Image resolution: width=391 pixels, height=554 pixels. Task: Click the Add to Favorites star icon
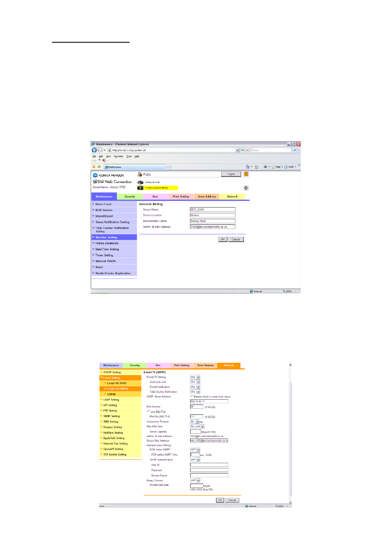point(99,167)
